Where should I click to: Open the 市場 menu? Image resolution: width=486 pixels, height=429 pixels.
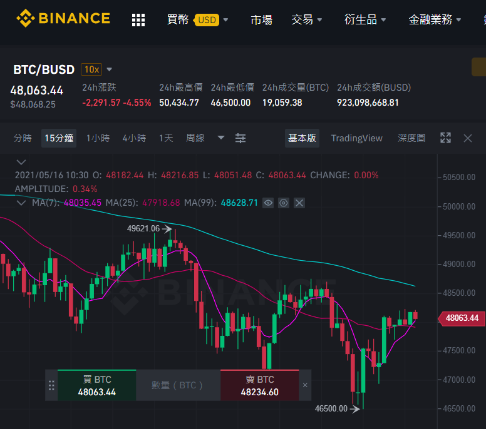pyautogui.click(x=262, y=20)
